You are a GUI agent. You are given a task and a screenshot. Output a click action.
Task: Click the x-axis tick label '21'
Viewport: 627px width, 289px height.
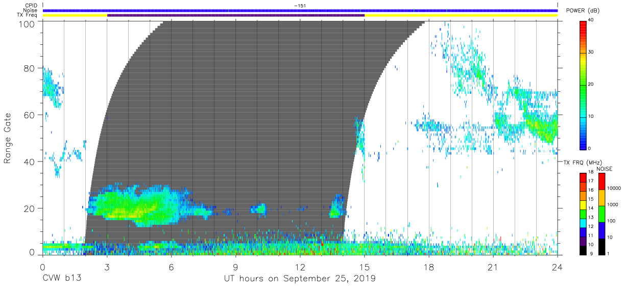[x=493, y=267]
